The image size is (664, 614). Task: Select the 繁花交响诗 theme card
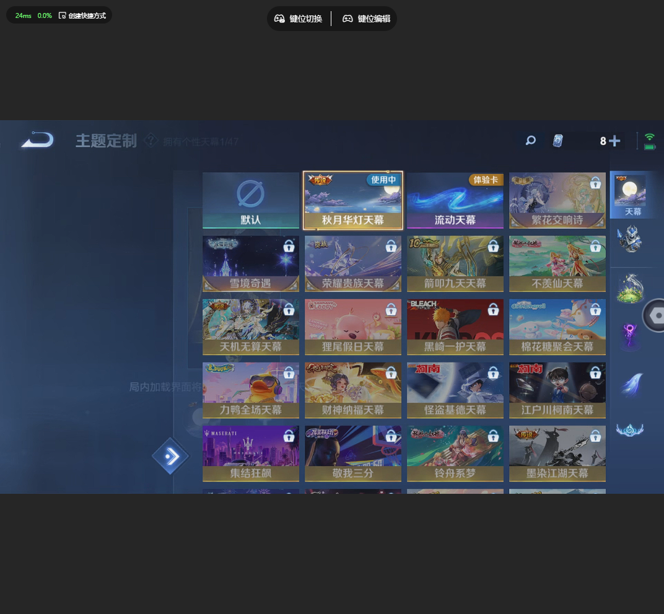pyautogui.click(x=557, y=200)
